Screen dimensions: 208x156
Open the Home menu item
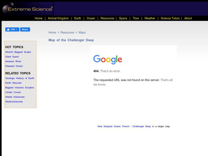pyautogui.click(x=38, y=18)
